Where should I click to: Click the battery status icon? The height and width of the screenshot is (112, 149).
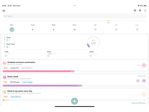(145, 6)
